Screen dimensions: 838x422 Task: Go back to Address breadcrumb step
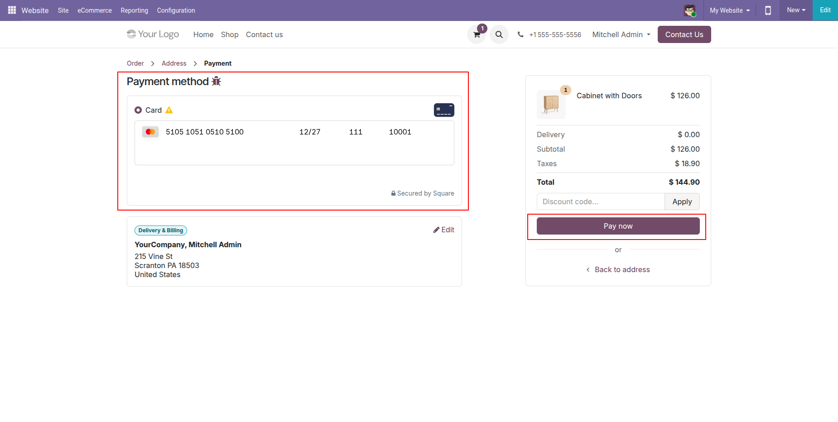pos(174,63)
